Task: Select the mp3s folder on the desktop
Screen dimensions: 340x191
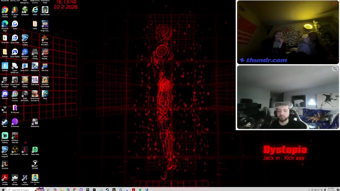Action: click(x=35, y=25)
